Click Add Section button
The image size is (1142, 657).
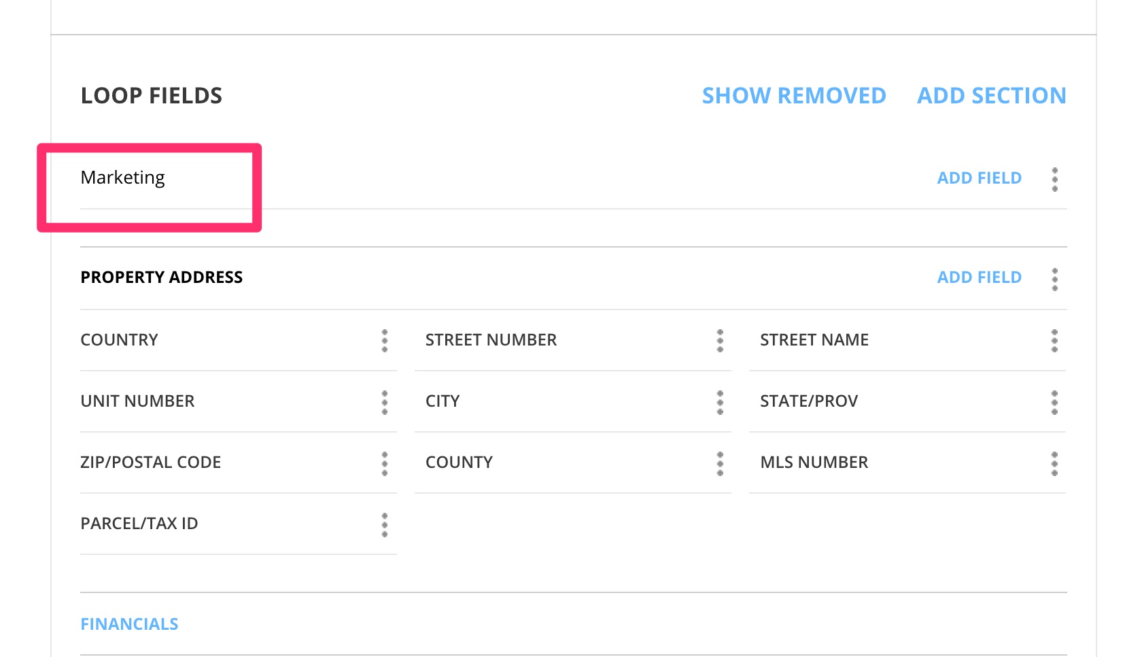click(x=991, y=96)
